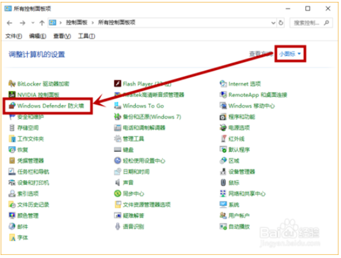Open 轻松使用设置中心 icon
341x258 pixels.
117,160
